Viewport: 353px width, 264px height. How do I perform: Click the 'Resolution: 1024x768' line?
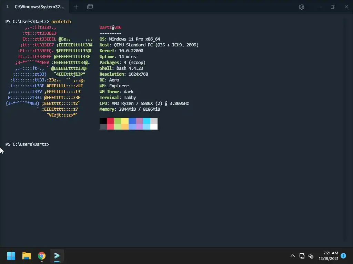[124, 74]
